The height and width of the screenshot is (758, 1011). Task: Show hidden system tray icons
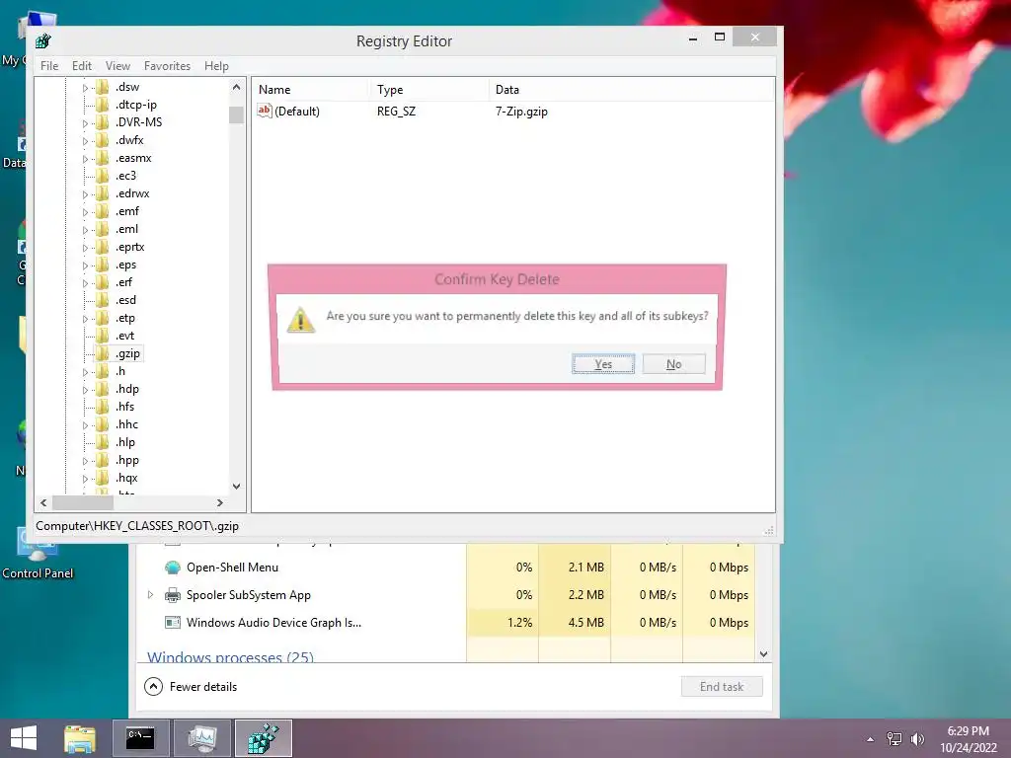871,739
